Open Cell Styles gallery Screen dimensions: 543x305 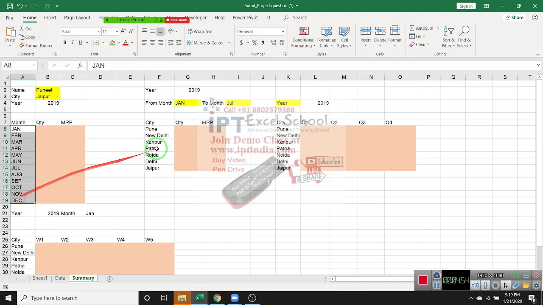[x=344, y=37]
